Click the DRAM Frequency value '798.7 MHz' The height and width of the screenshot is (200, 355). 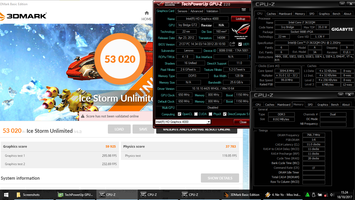314,135
